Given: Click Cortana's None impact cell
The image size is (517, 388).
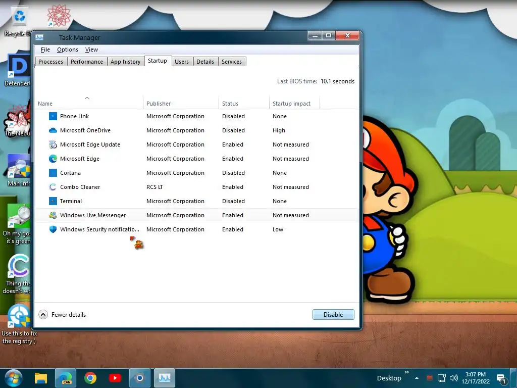Looking at the screenshot, I should click(280, 173).
